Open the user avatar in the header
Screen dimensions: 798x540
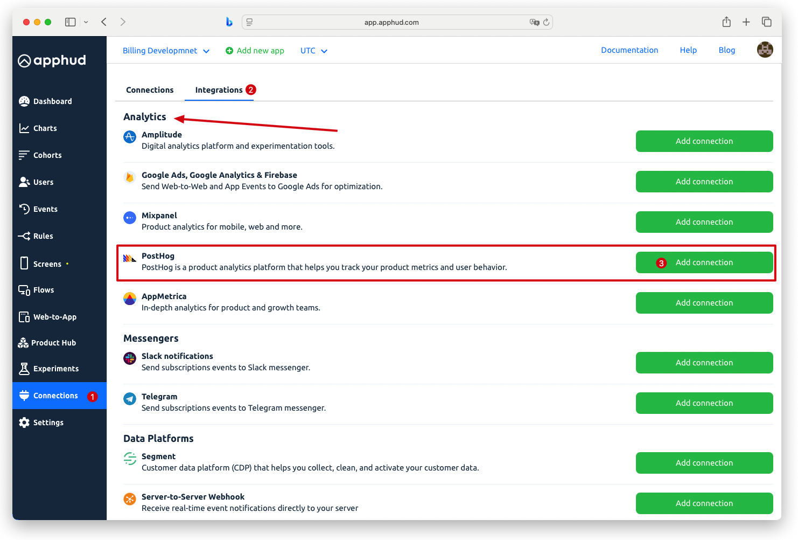(x=765, y=50)
